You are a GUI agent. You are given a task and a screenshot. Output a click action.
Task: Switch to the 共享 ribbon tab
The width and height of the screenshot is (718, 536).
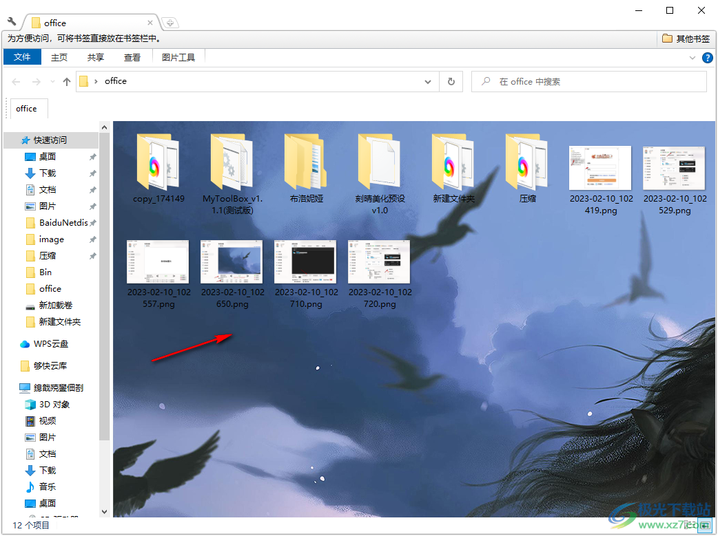[x=96, y=57]
